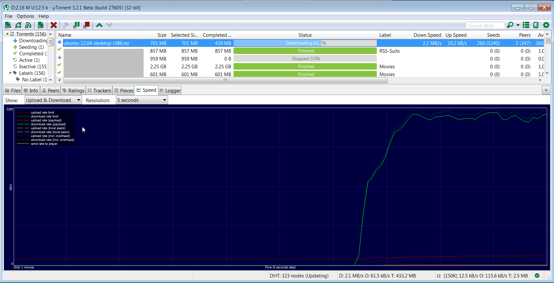Viewport: 554px width, 283px height.
Task: Click the red X Remove torrent icon
Action: (54, 25)
